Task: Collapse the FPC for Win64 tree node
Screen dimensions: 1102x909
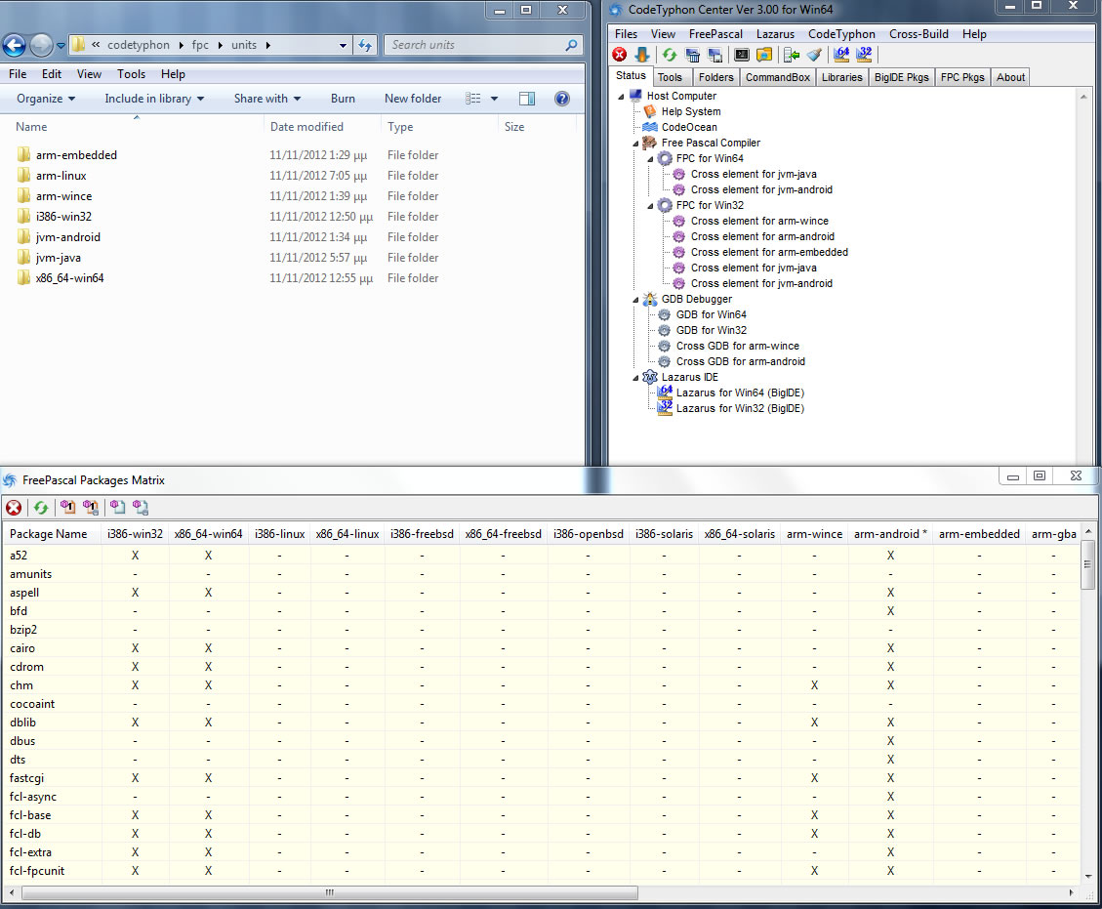Action: (x=650, y=159)
